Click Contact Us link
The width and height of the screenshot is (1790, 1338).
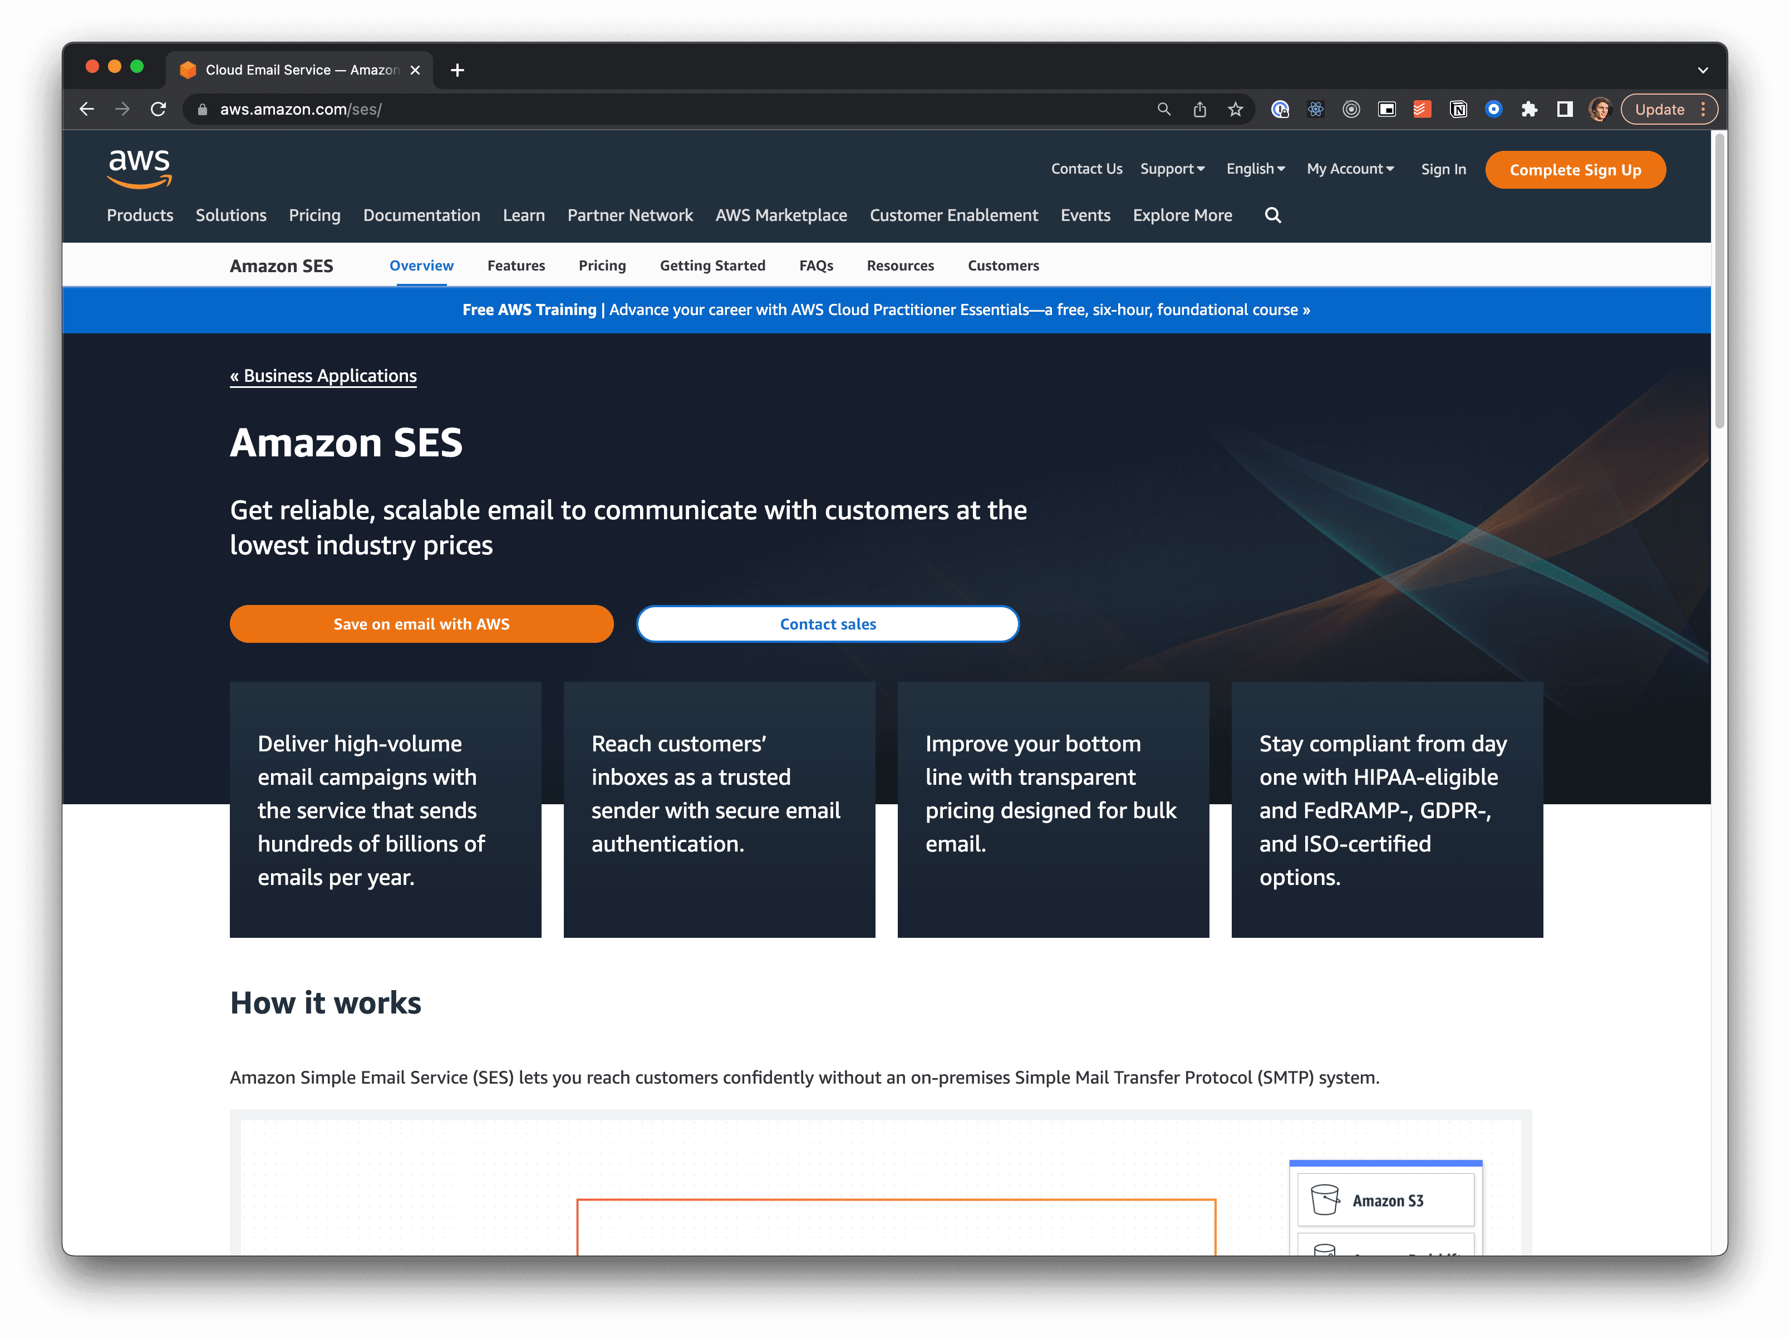1086,169
